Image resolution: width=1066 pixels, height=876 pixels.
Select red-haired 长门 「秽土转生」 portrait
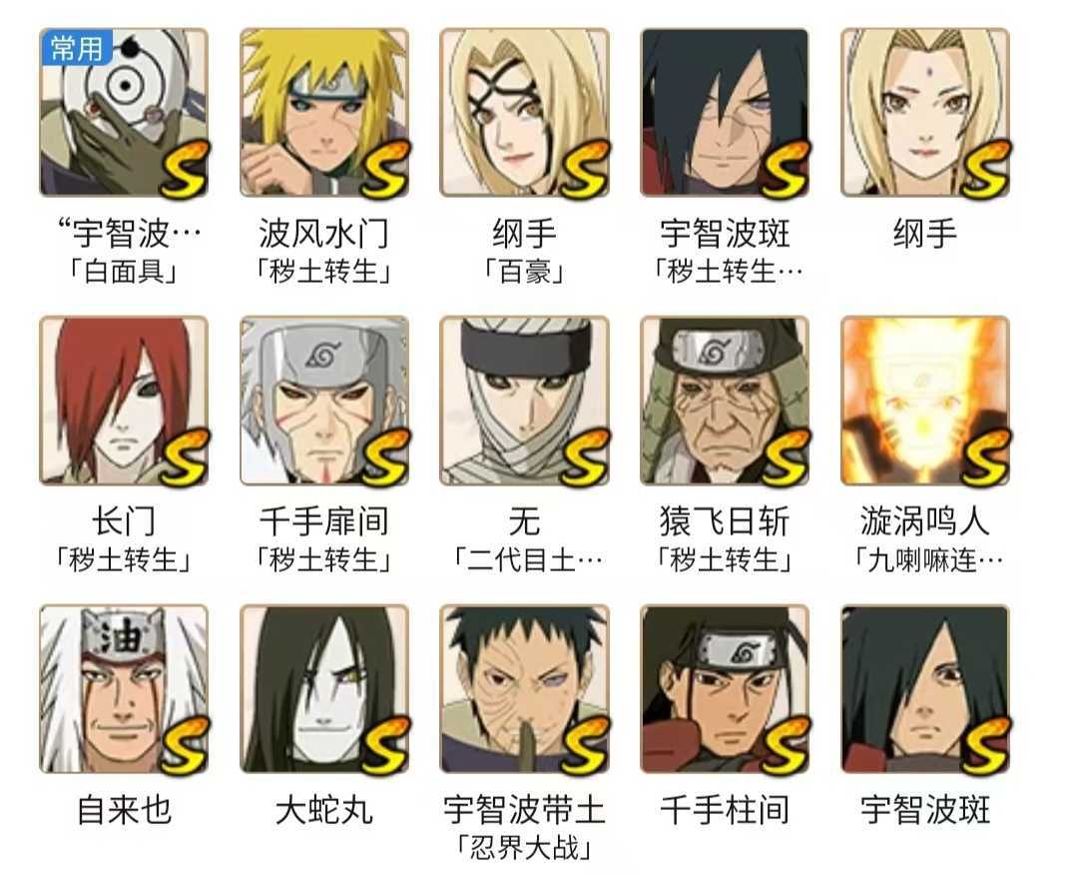coord(124,401)
